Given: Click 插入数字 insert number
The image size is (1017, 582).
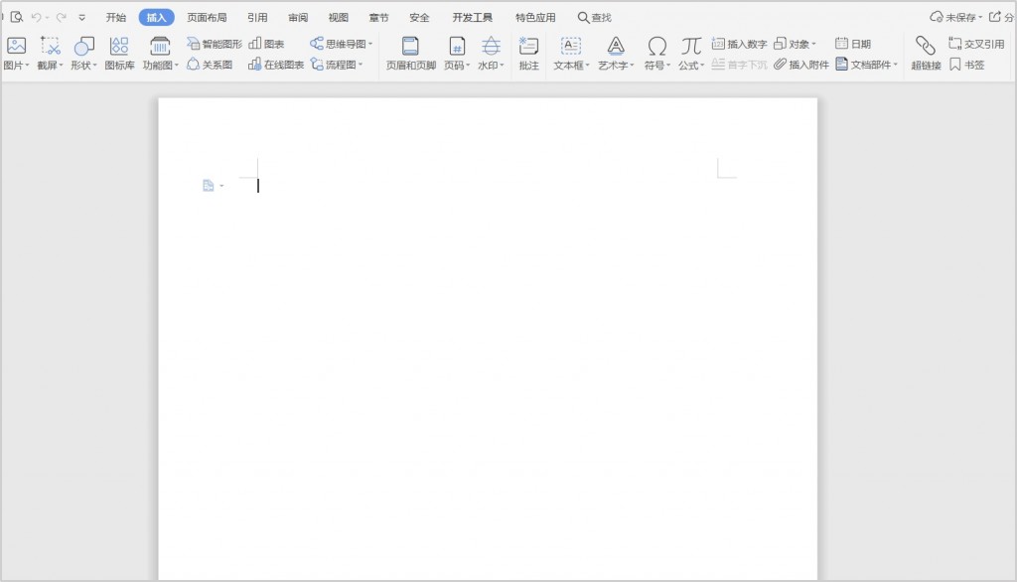Looking at the screenshot, I should point(739,44).
